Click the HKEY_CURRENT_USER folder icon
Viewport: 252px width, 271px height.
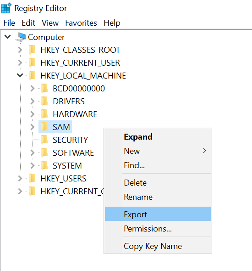(x=32, y=62)
